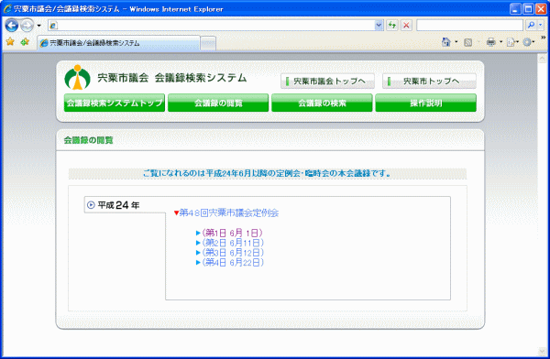Open the 会議録の検索 menu item
Screen dimensions: 550x359
coord(322,103)
